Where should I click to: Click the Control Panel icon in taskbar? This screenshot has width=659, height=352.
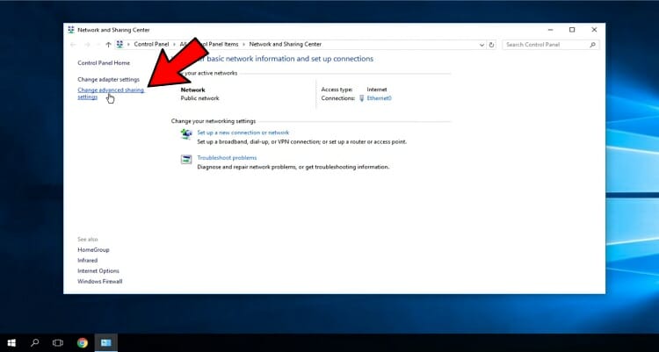pyautogui.click(x=105, y=342)
